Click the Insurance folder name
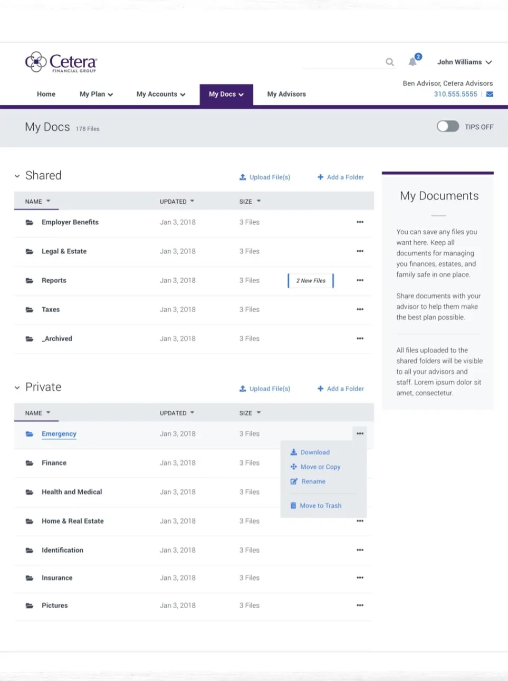 click(x=57, y=578)
